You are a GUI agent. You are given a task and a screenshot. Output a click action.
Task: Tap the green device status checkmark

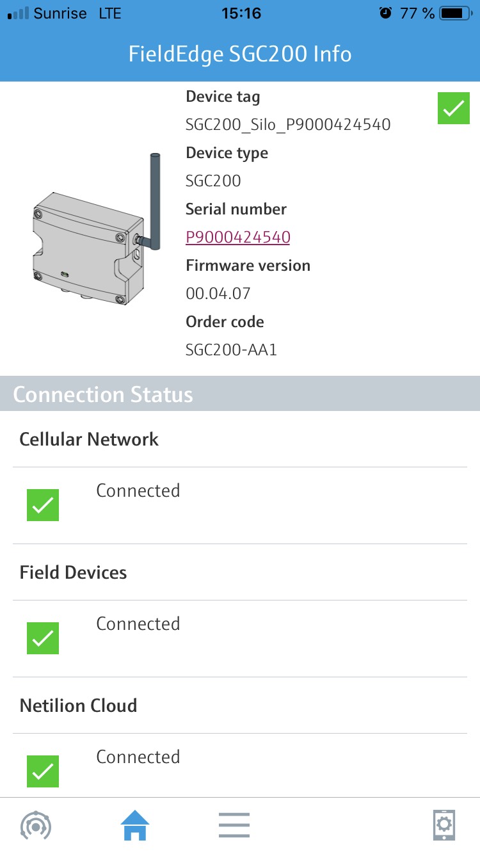[x=454, y=108]
